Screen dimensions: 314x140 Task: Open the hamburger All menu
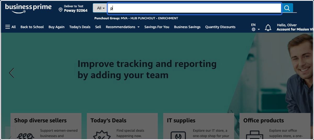coord(10,27)
